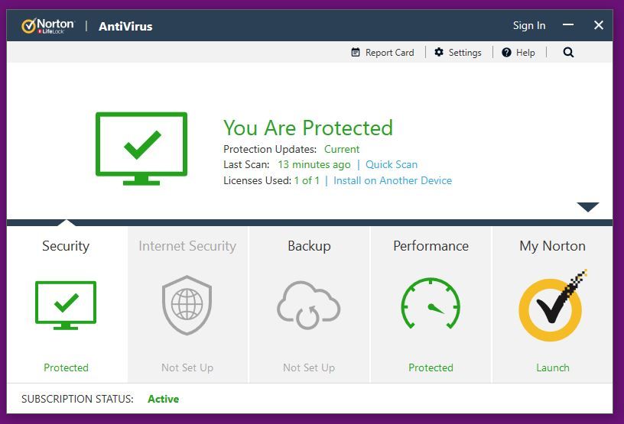
Task: Open the Help menu
Action: click(518, 53)
